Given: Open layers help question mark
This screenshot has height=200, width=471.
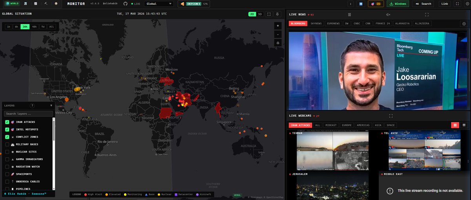Looking at the screenshot, I should [x=32, y=106].
